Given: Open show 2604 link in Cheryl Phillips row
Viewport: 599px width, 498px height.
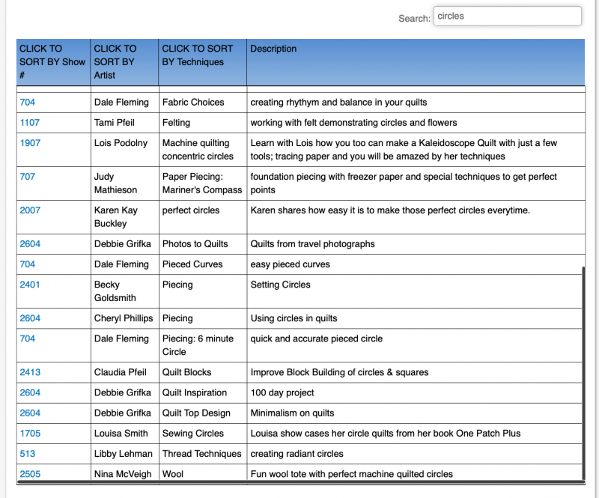Looking at the screenshot, I should tap(30, 318).
